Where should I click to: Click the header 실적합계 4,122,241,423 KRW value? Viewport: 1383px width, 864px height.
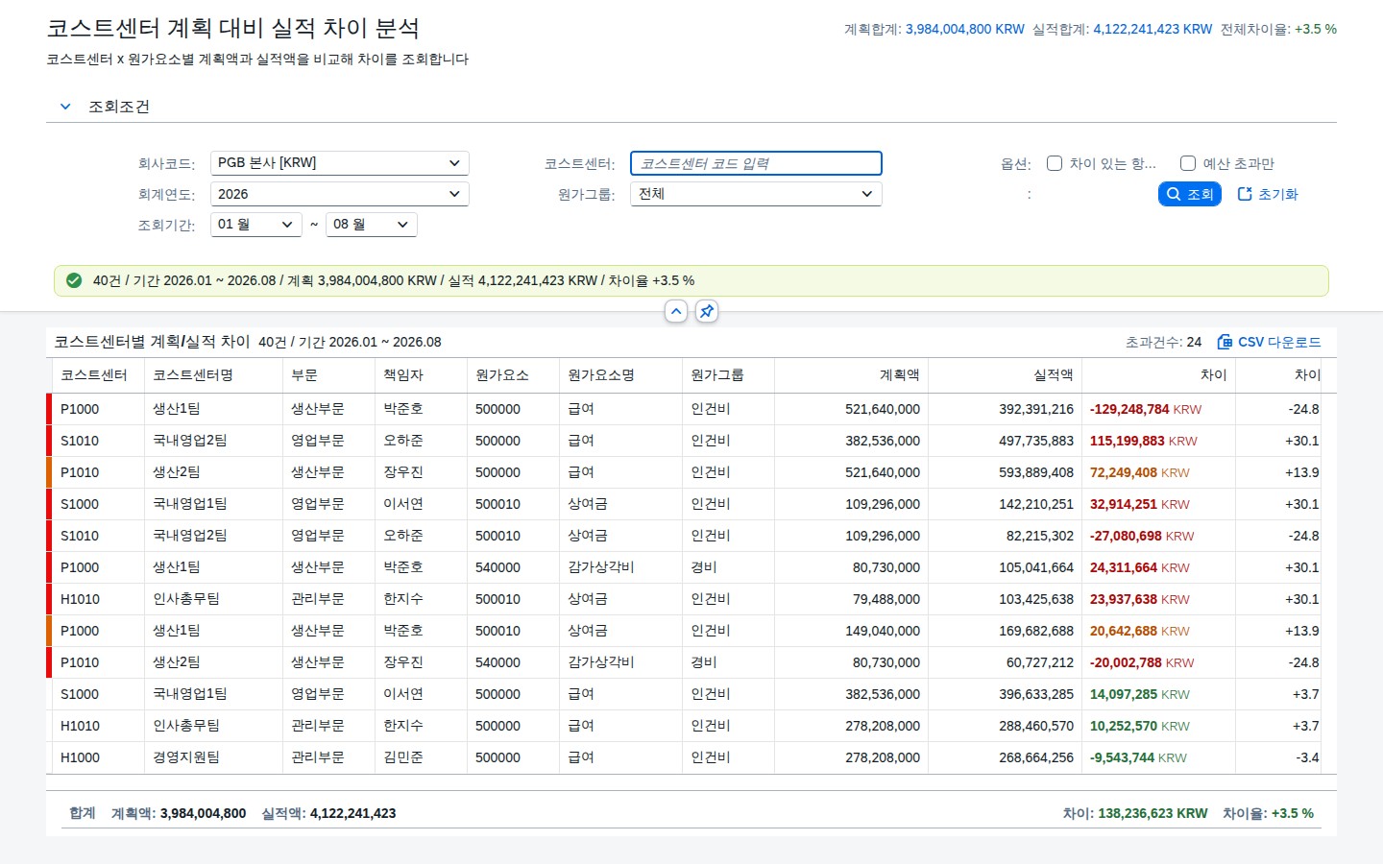(x=1152, y=29)
